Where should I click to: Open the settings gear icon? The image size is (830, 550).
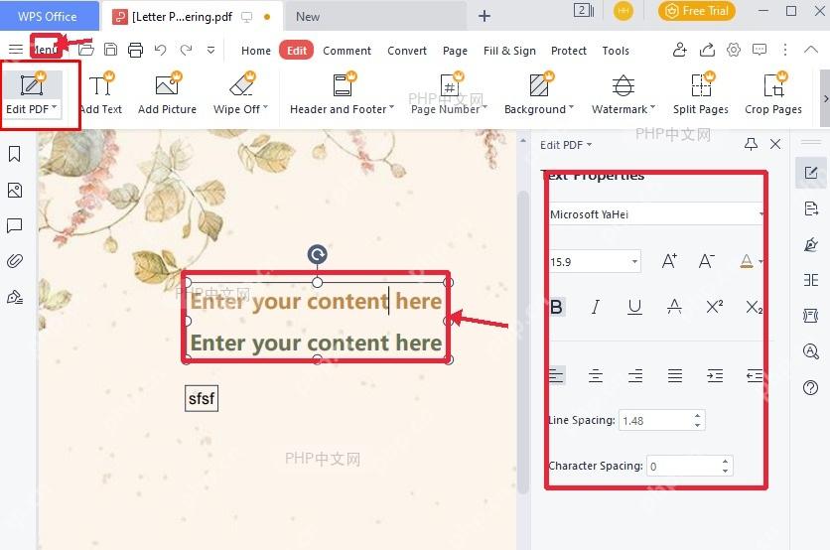(x=733, y=50)
